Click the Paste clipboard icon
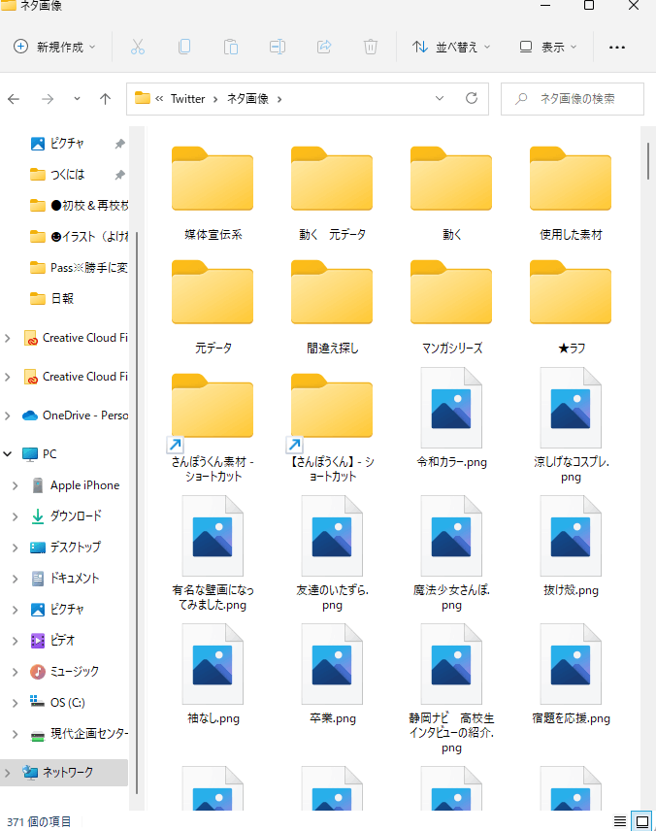Viewport: 656px width, 831px height. tap(231, 48)
